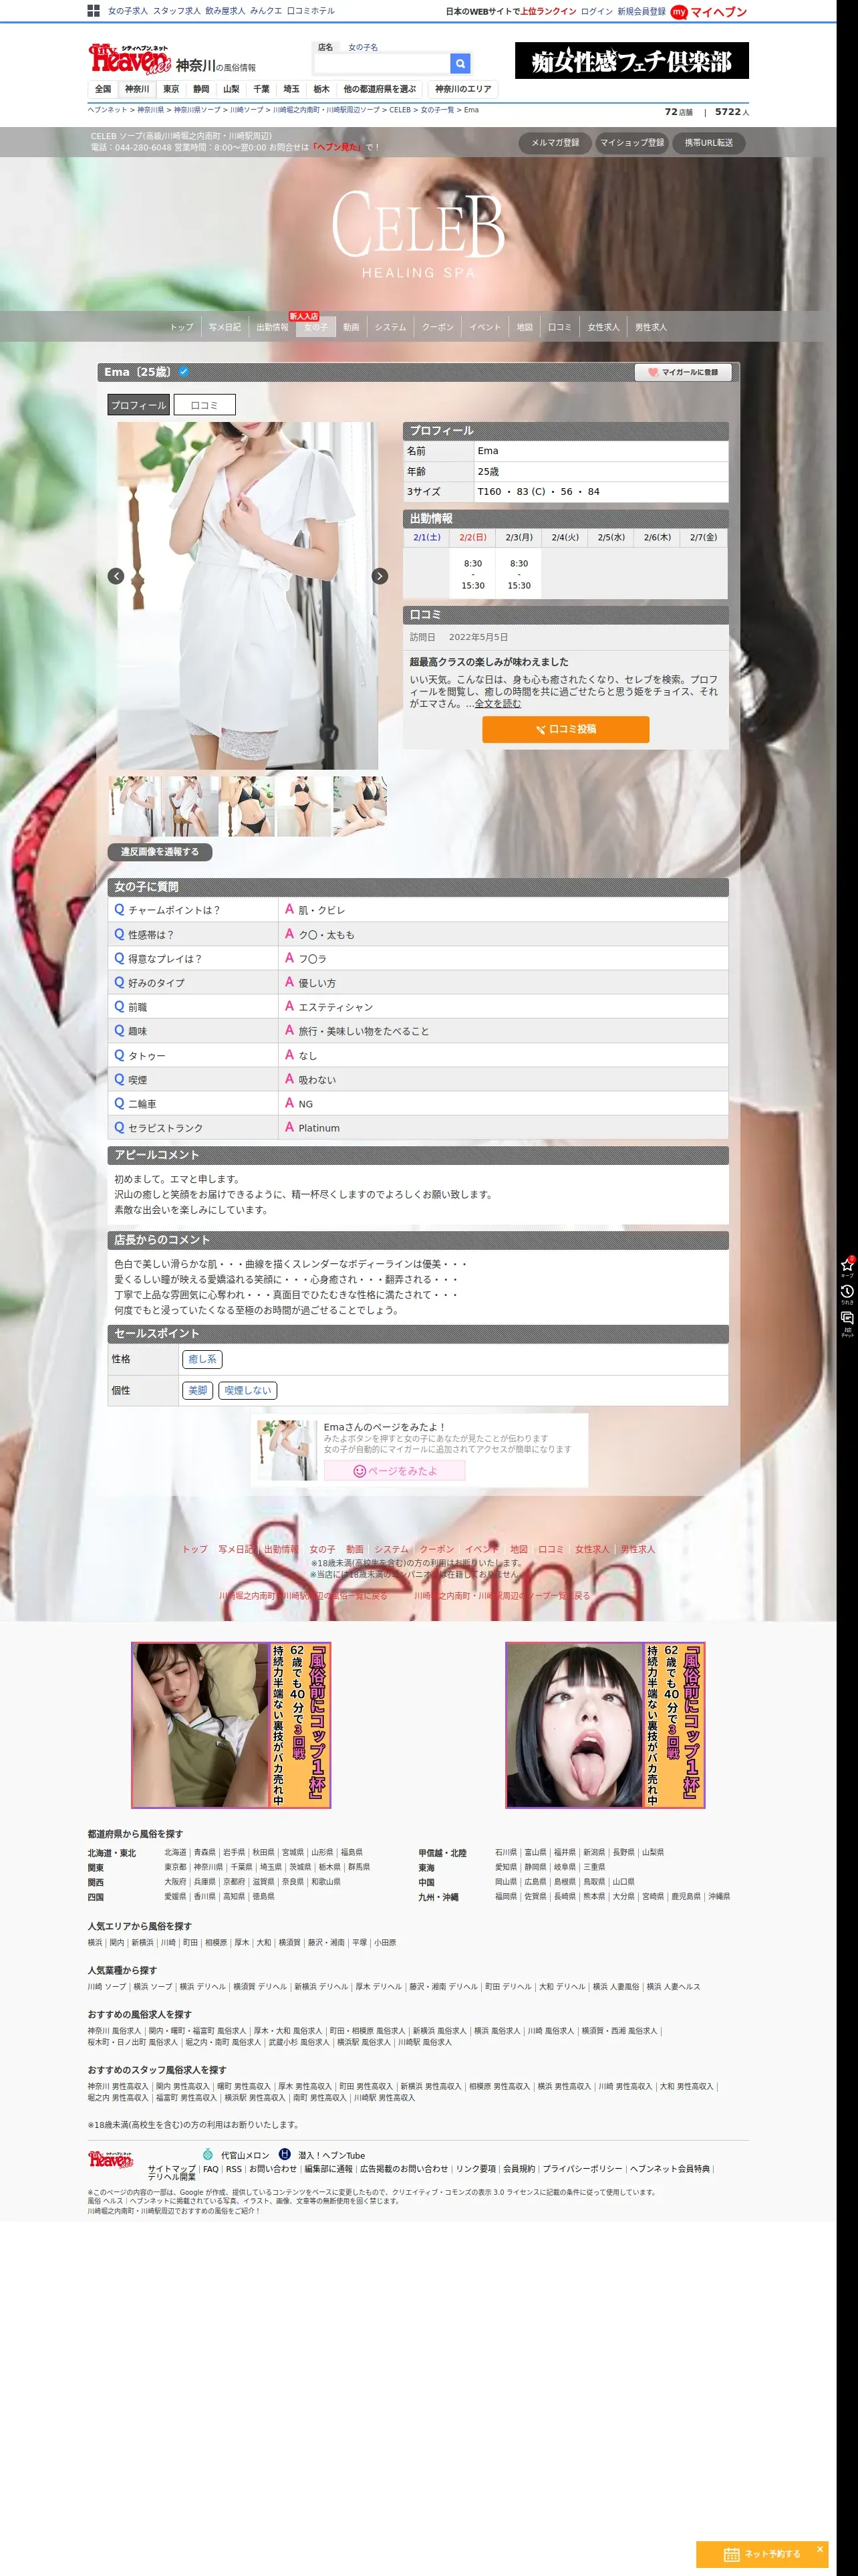Open the right advertisement banner image

[x=605, y=1725]
